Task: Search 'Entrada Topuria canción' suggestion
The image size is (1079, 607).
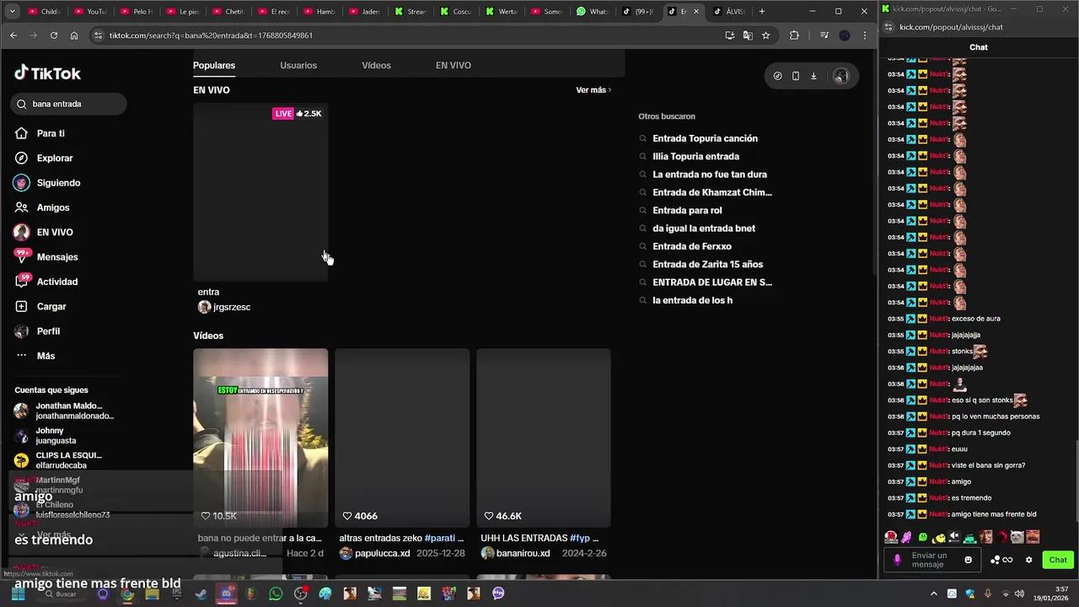Action: [x=705, y=138]
